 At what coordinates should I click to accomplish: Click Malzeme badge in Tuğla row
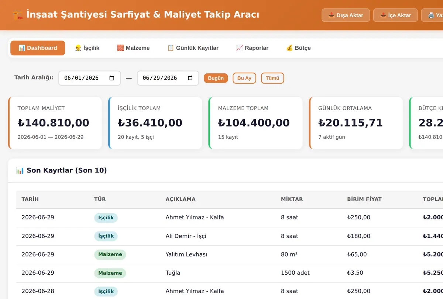110,273
